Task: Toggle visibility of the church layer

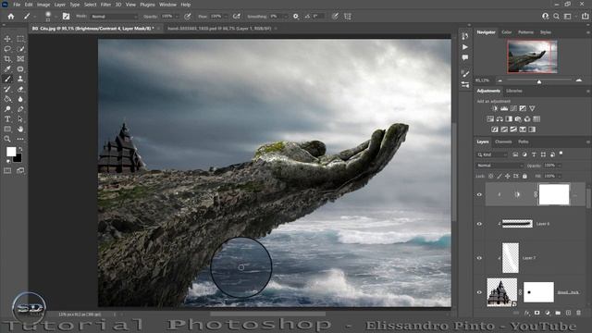Action: pos(479,292)
